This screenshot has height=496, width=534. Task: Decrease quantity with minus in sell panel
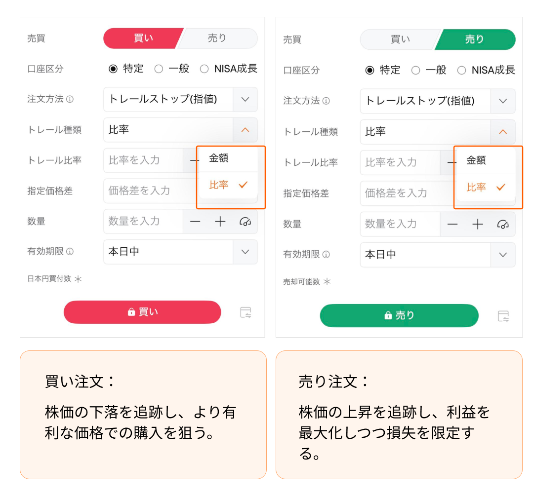(x=452, y=225)
